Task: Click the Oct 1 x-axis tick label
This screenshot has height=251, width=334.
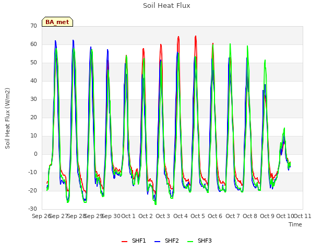Action: (128, 216)
